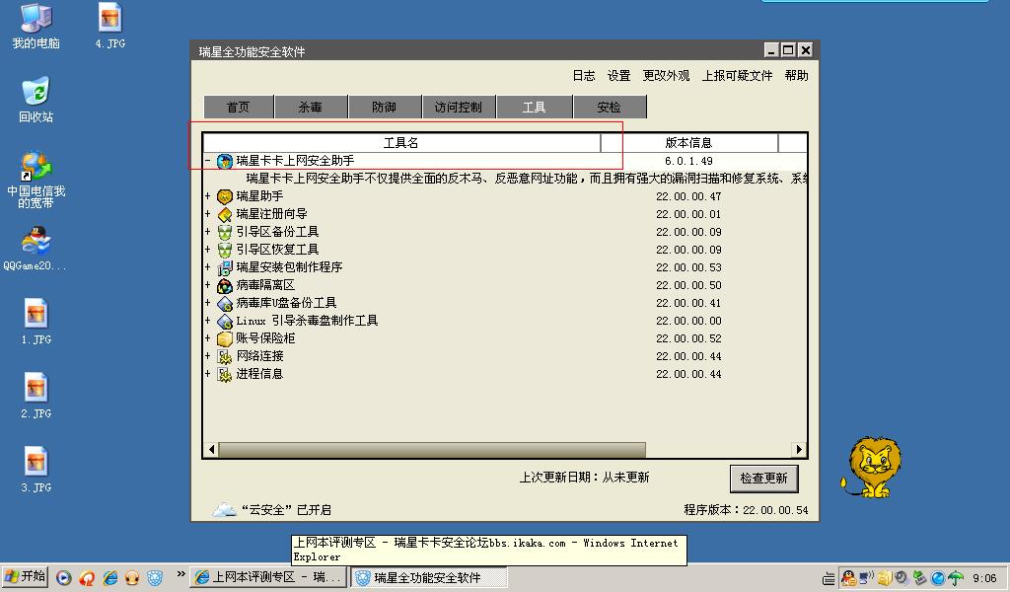The height and width of the screenshot is (592, 1010).
Task: Switch to the 首页 tab
Action: [239, 107]
